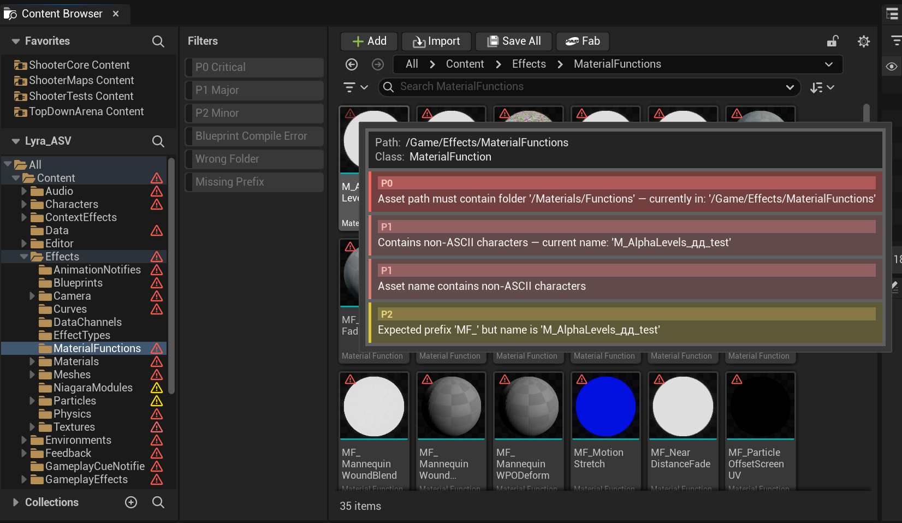Open ShooterTests Content favorite
The image size is (902, 523).
[81, 96]
